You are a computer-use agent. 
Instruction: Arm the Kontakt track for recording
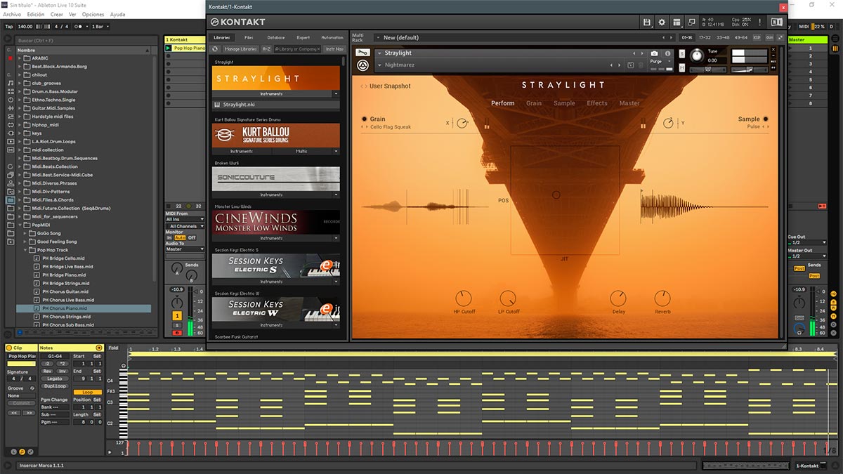click(x=177, y=333)
